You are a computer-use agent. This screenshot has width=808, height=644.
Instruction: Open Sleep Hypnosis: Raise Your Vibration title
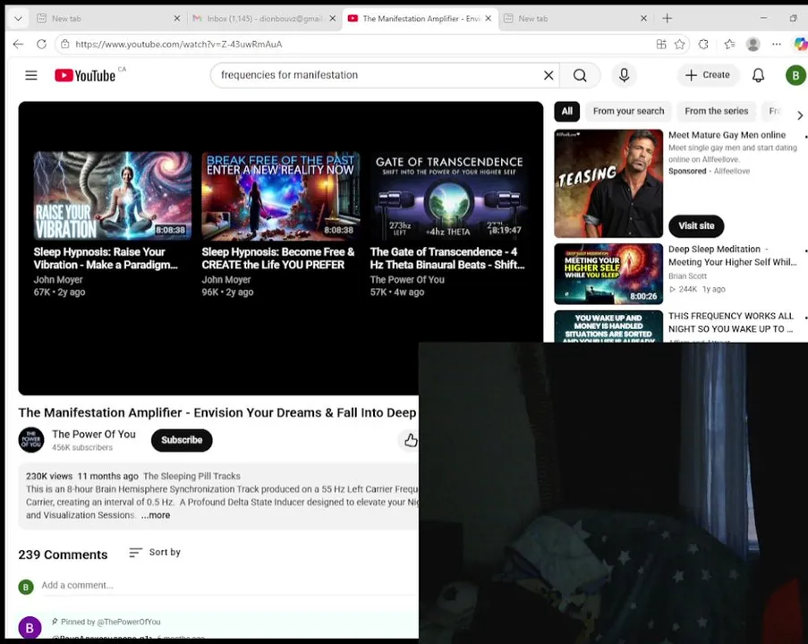[106, 258]
